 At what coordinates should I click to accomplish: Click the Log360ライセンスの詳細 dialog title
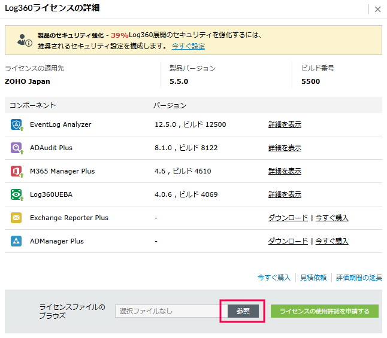pos(52,8)
